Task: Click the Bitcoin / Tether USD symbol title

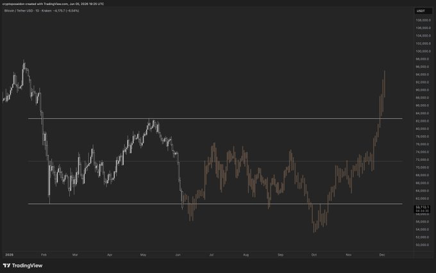Action: point(18,10)
